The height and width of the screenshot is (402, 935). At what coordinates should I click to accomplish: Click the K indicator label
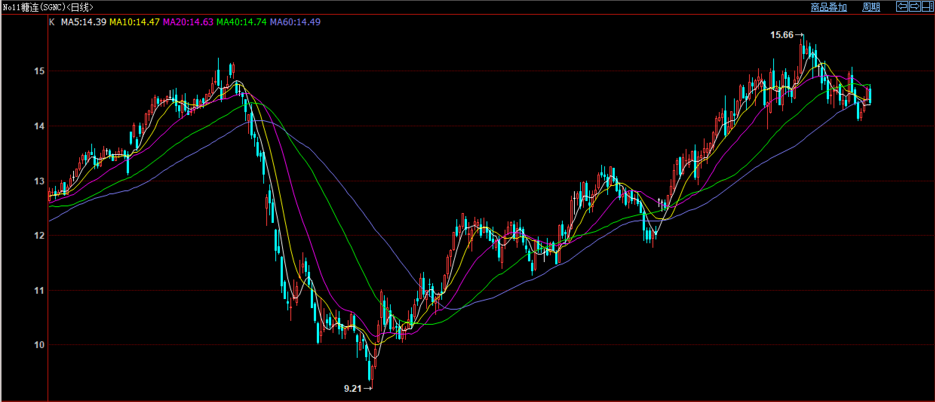pyautogui.click(x=52, y=22)
